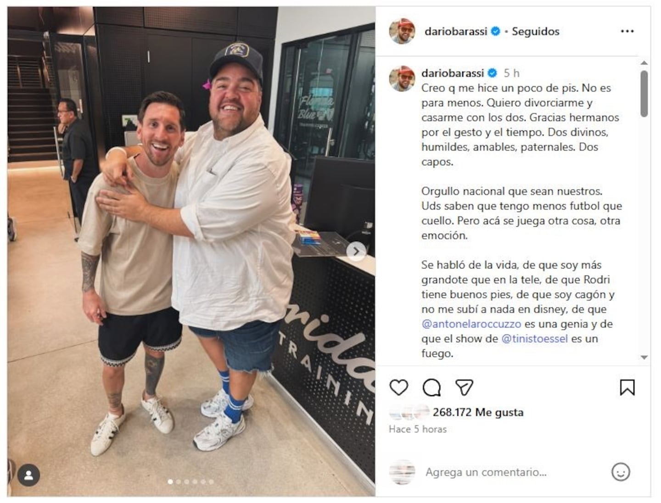Open the @tinistoessel mention link
The height and width of the screenshot is (503, 661).
pyautogui.click(x=535, y=339)
